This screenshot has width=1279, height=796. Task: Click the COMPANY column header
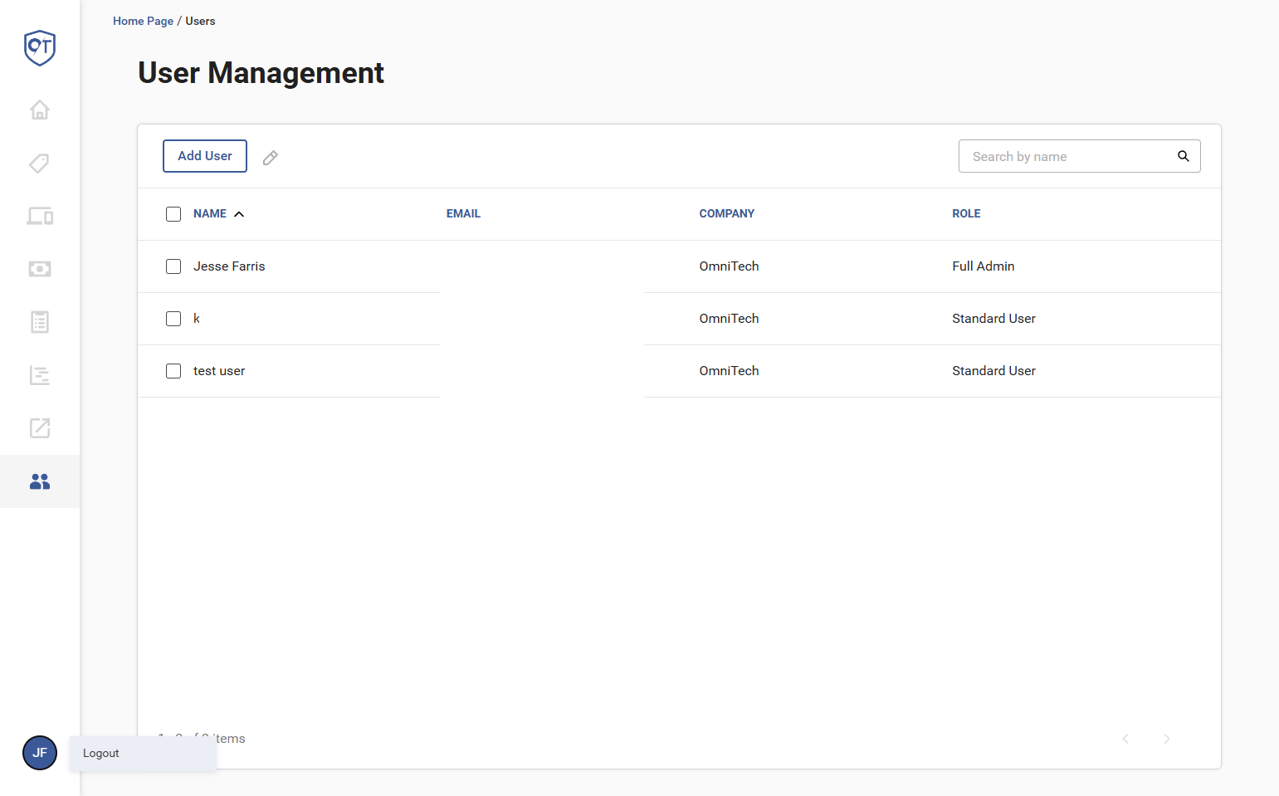point(727,213)
